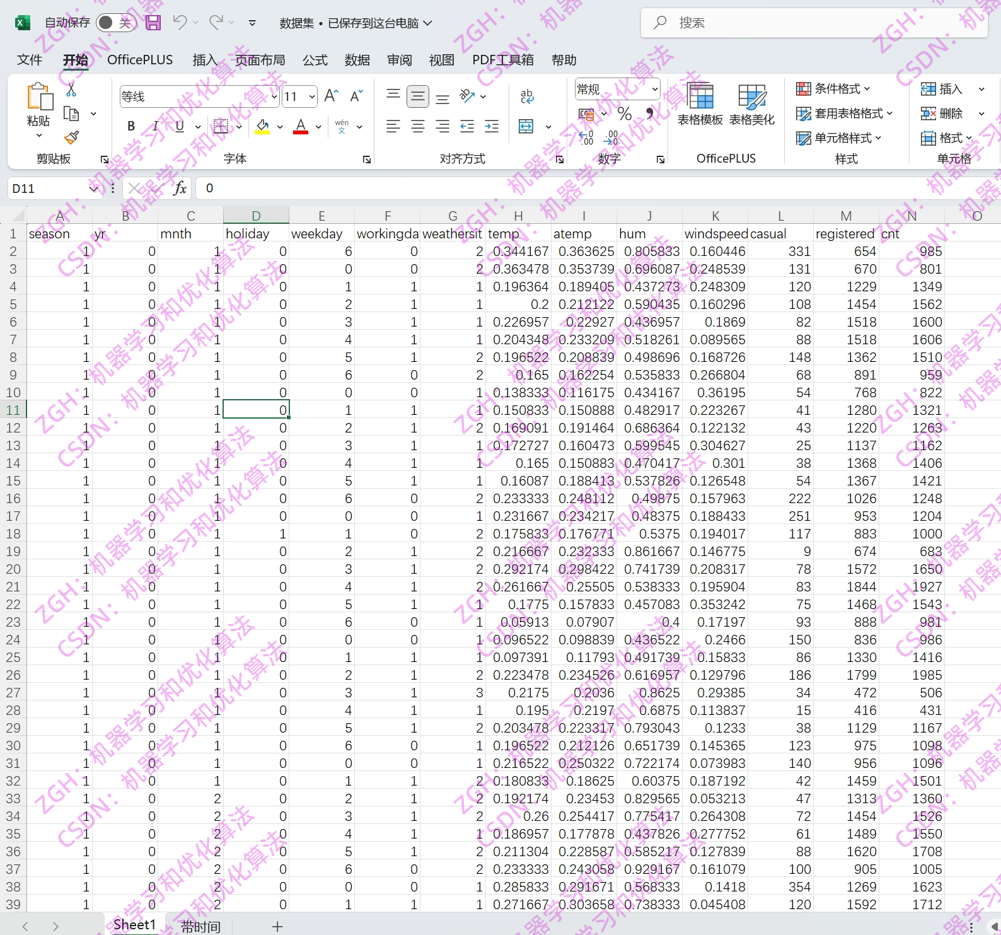Apply the yellow fill color
Viewport: 1001px width, 935px height.
(x=263, y=127)
